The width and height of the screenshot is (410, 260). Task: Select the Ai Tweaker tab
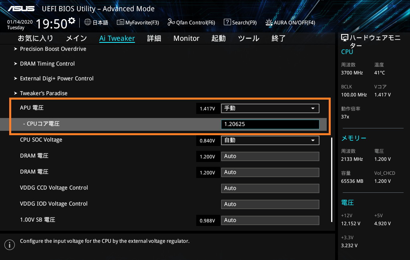coord(117,38)
